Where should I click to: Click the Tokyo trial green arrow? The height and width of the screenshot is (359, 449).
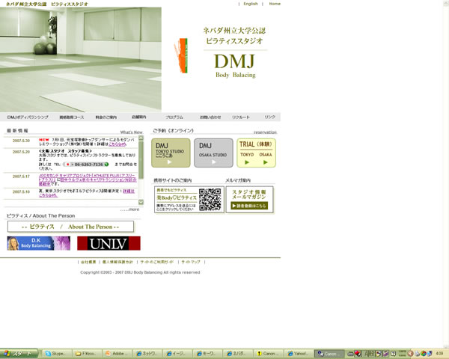(x=247, y=162)
